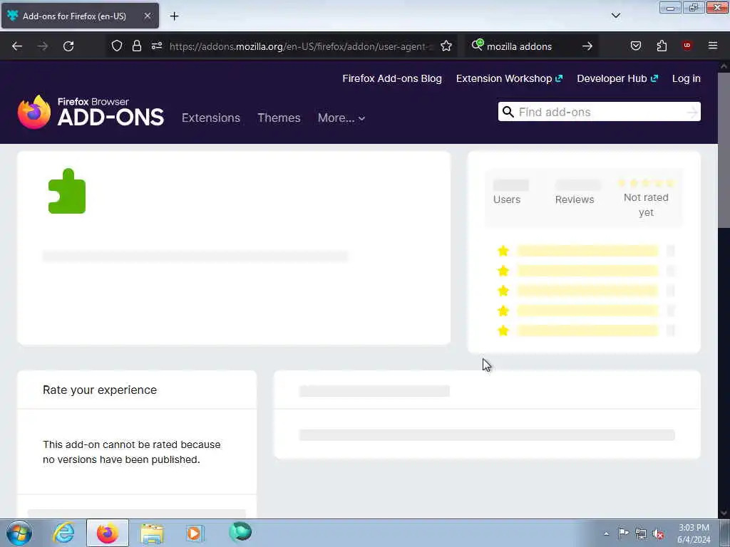Click the mozilla addons search box
730x547 pixels.
[530, 46]
